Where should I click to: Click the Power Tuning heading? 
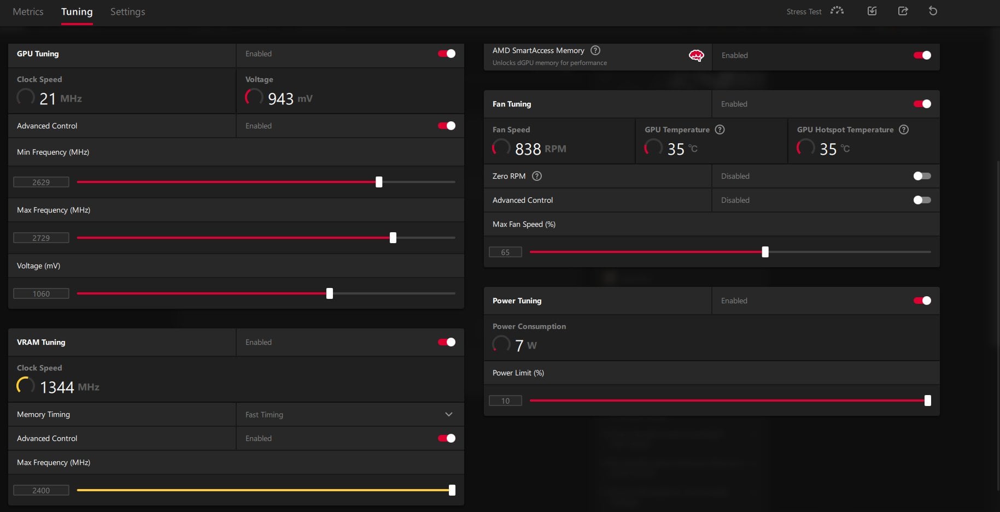point(517,301)
